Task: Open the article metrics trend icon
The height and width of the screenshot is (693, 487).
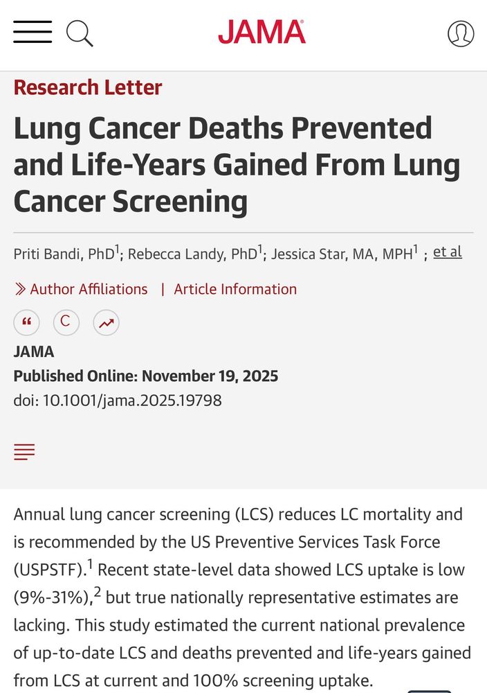Action: pos(106,322)
